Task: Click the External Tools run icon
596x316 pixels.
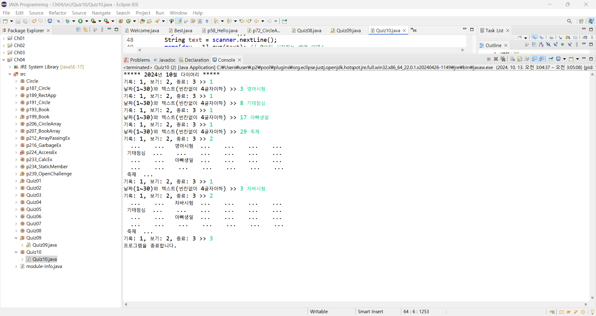Action: coord(106,21)
